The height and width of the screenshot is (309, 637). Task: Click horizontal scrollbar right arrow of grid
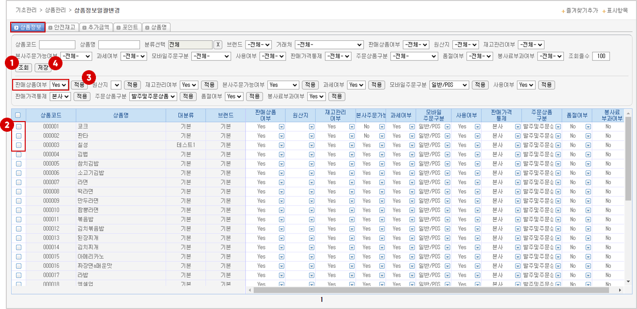click(x=620, y=290)
